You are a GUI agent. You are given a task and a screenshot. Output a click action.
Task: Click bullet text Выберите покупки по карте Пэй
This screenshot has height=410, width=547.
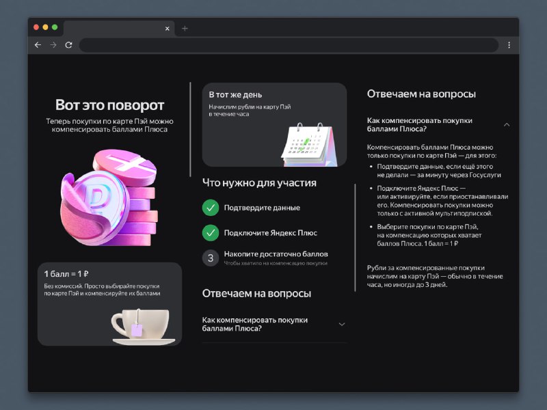coord(429,235)
